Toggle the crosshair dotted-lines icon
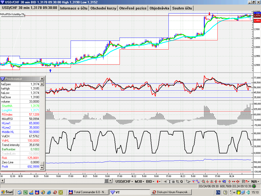This screenshot has height=196, width=261. (x=178, y=181)
